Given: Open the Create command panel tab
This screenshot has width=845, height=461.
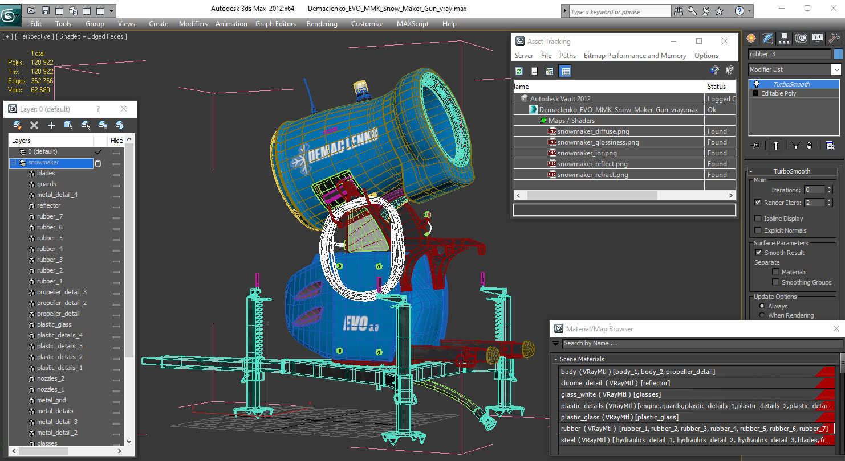Looking at the screenshot, I should click(751, 38).
